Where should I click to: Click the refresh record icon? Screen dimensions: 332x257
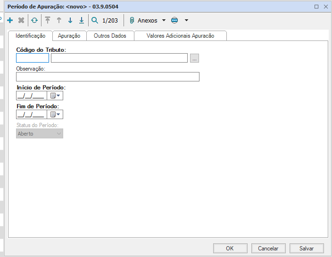click(34, 21)
